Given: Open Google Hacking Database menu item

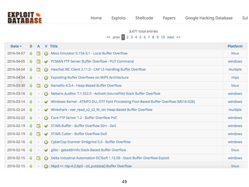Looking at the screenshot, I should point(209,18).
